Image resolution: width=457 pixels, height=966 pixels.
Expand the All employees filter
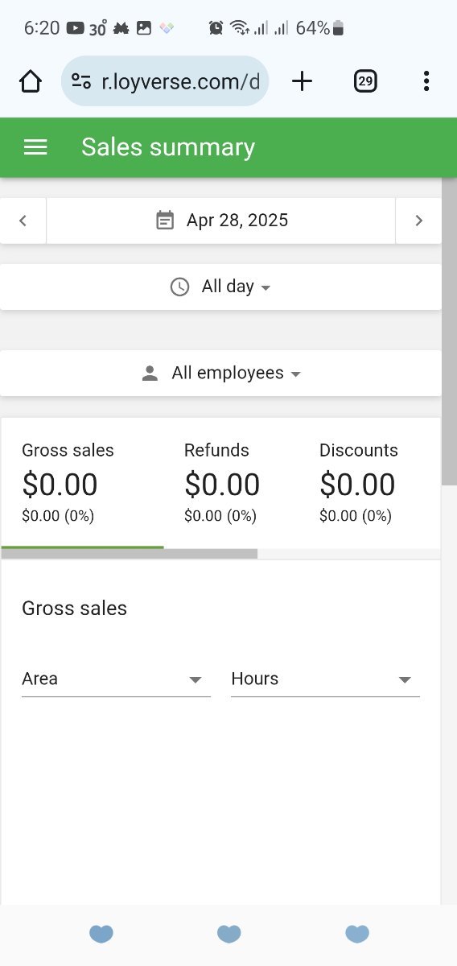click(x=220, y=374)
